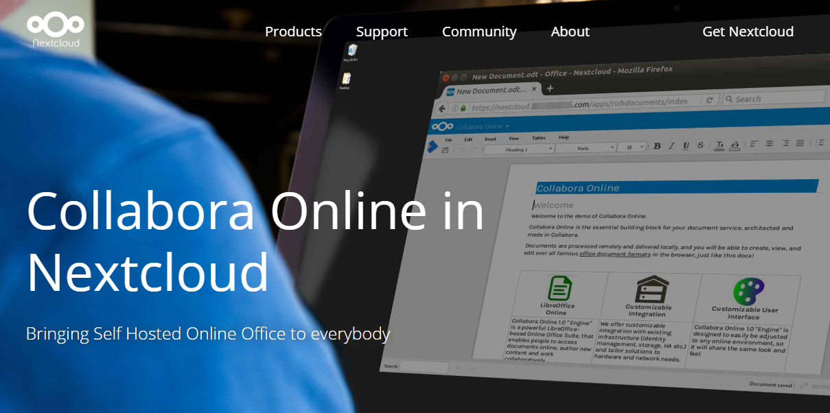The image size is (830, 413).
Task: Open the Community menu
Action: (x=479, y=32)
